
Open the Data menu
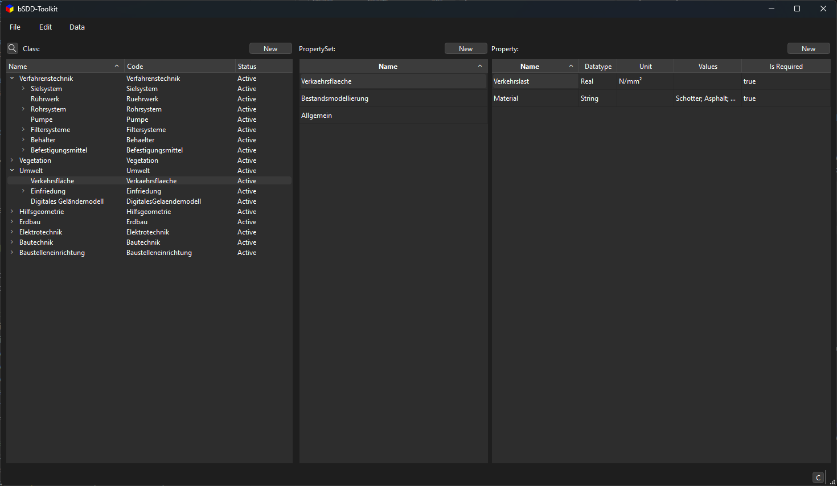[77, 27]
